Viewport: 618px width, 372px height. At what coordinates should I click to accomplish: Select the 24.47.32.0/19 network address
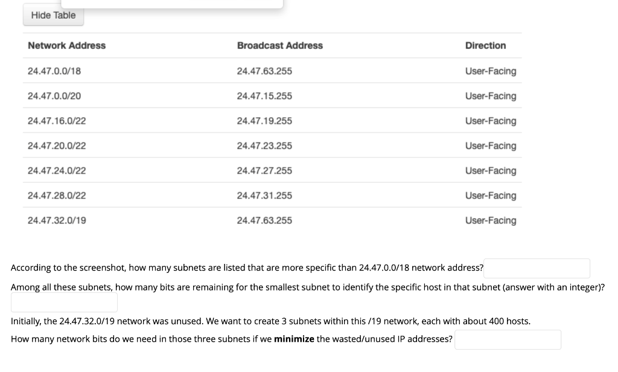[57, 220]
